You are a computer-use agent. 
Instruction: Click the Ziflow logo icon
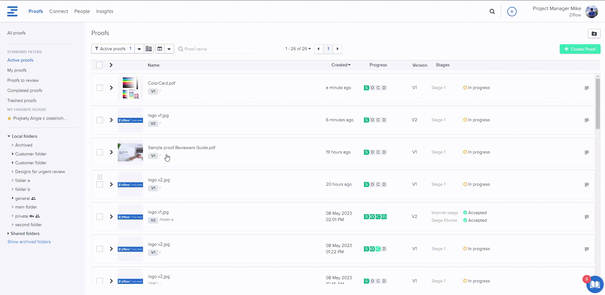[12, 11]
